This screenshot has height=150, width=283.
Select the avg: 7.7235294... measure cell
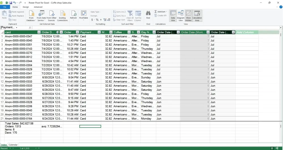(x=52, y=126)
